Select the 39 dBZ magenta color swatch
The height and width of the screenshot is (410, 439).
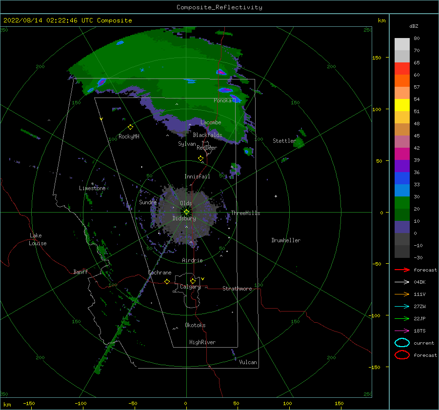(x=402, y=154)
